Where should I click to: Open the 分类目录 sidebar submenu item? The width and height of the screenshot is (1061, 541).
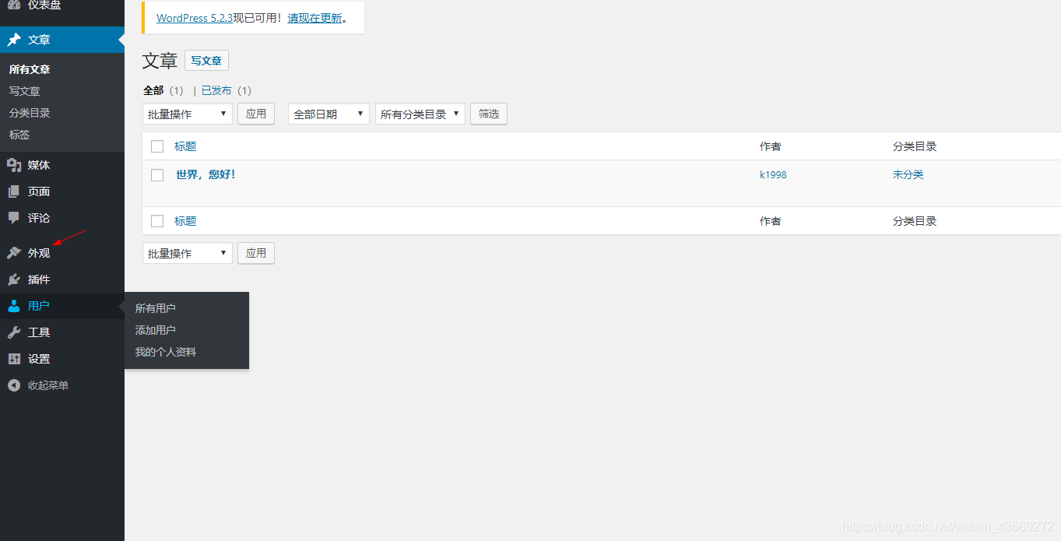pos(30,113)
